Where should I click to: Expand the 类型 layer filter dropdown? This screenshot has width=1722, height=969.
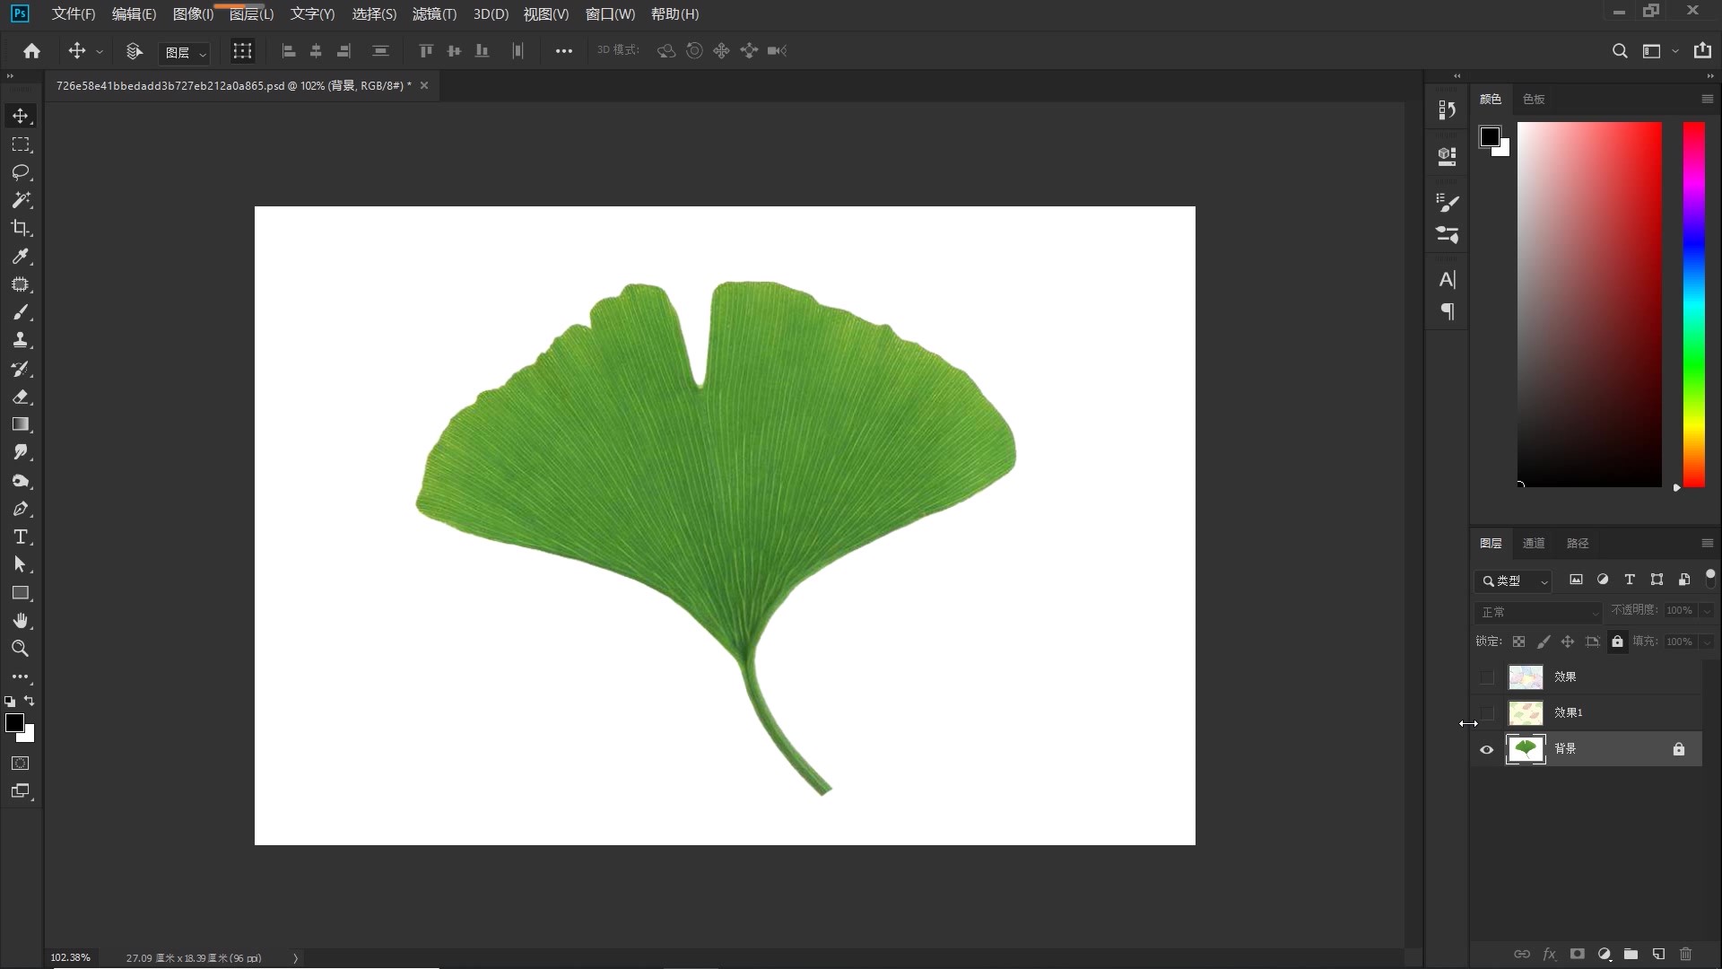[x=1514, y=581]
